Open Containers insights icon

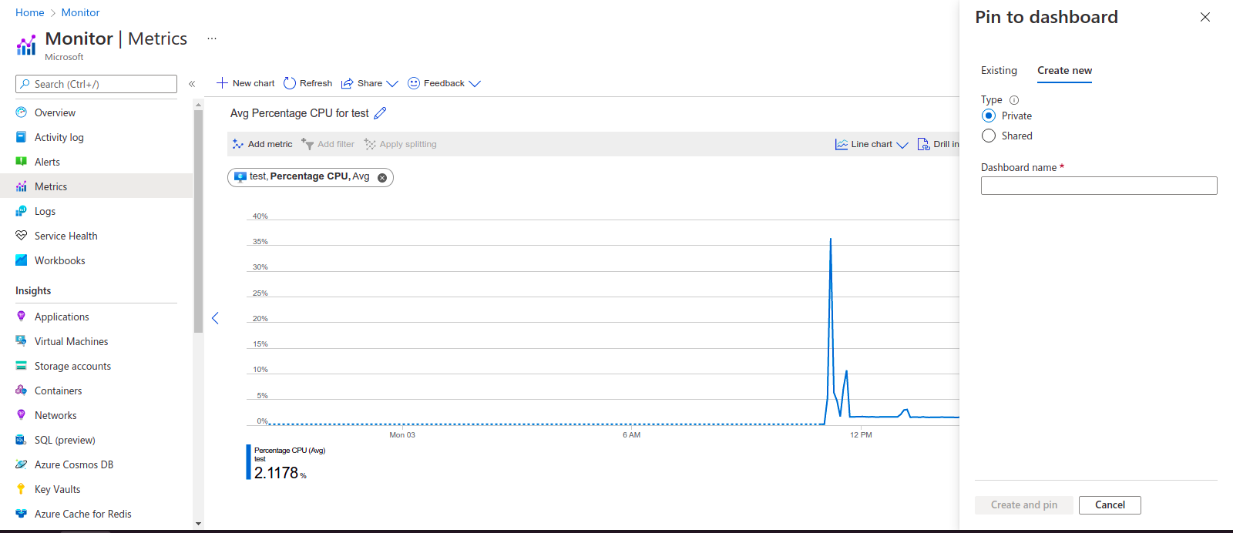[x=22, y=391]
